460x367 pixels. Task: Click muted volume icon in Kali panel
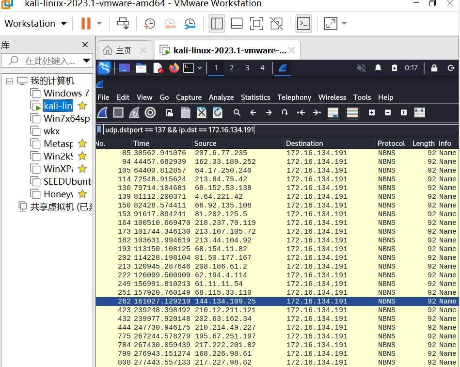(x=362, y=68)
